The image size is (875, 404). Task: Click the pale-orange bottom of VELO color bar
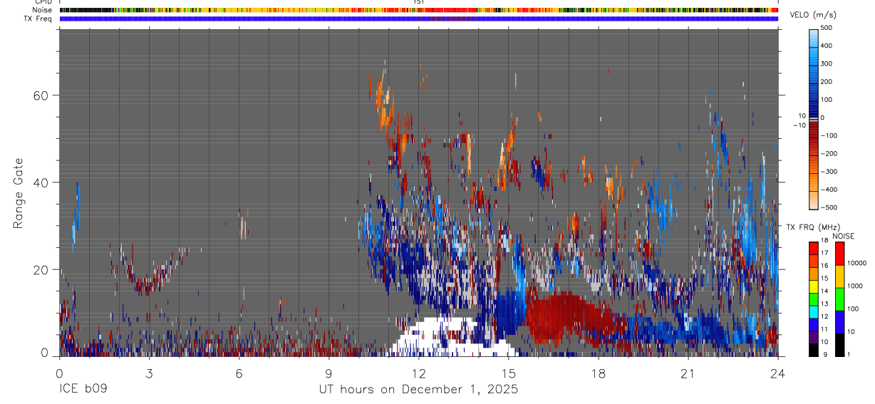point(814,201)
